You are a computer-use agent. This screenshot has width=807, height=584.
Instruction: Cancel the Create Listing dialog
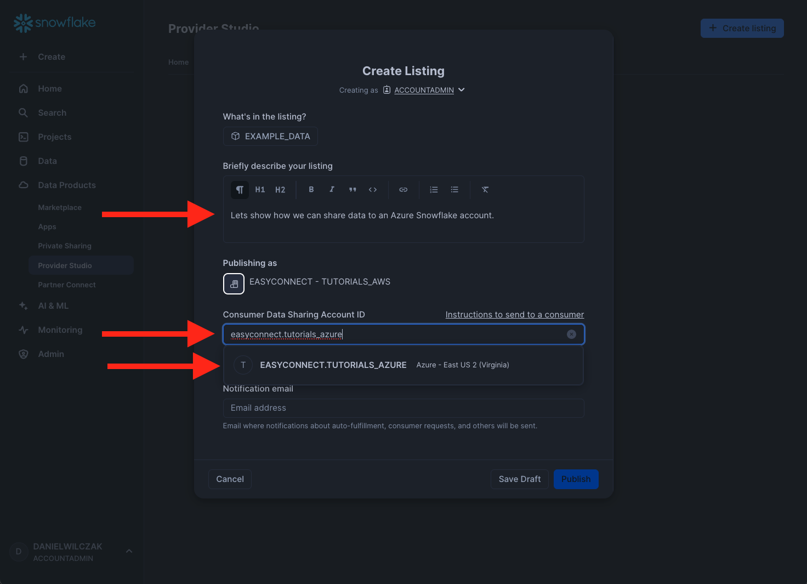pyautogui.click(x=230, y=479)
